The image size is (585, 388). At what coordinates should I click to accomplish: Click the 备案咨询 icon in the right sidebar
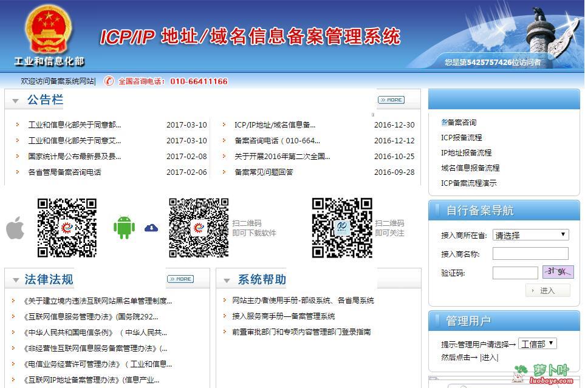point(444,121)
